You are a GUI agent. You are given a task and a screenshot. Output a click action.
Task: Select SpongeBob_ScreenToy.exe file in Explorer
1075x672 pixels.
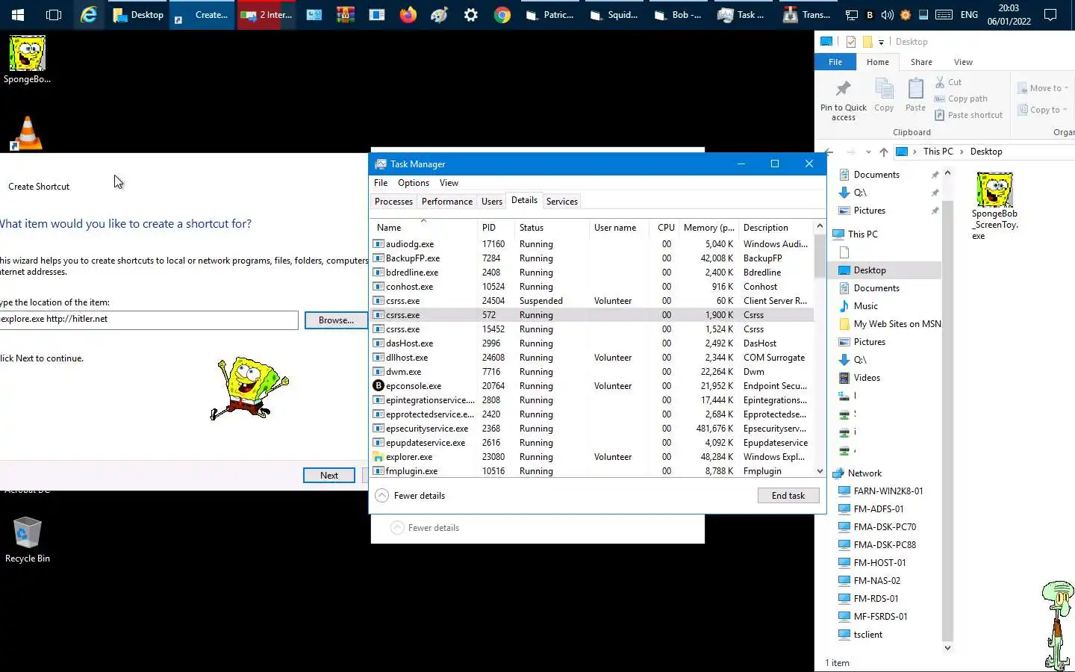pyautogui.click(x=994, y=206)
